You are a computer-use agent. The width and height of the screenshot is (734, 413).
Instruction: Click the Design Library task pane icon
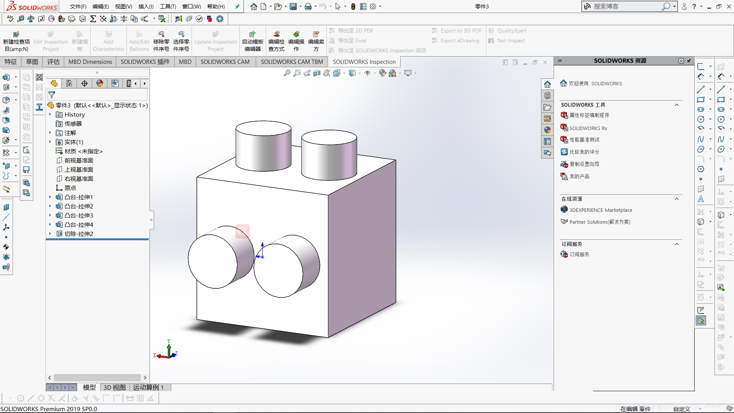[x=547, y=96]
